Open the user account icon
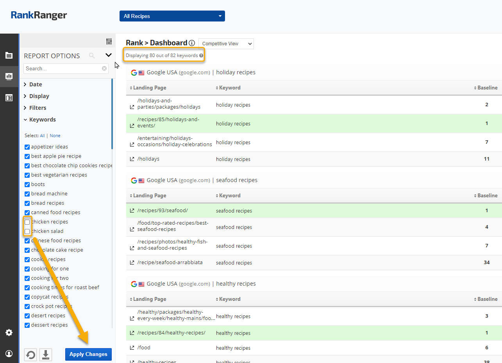The height and width of the screenshot is (363, 502). pos(9,354)
